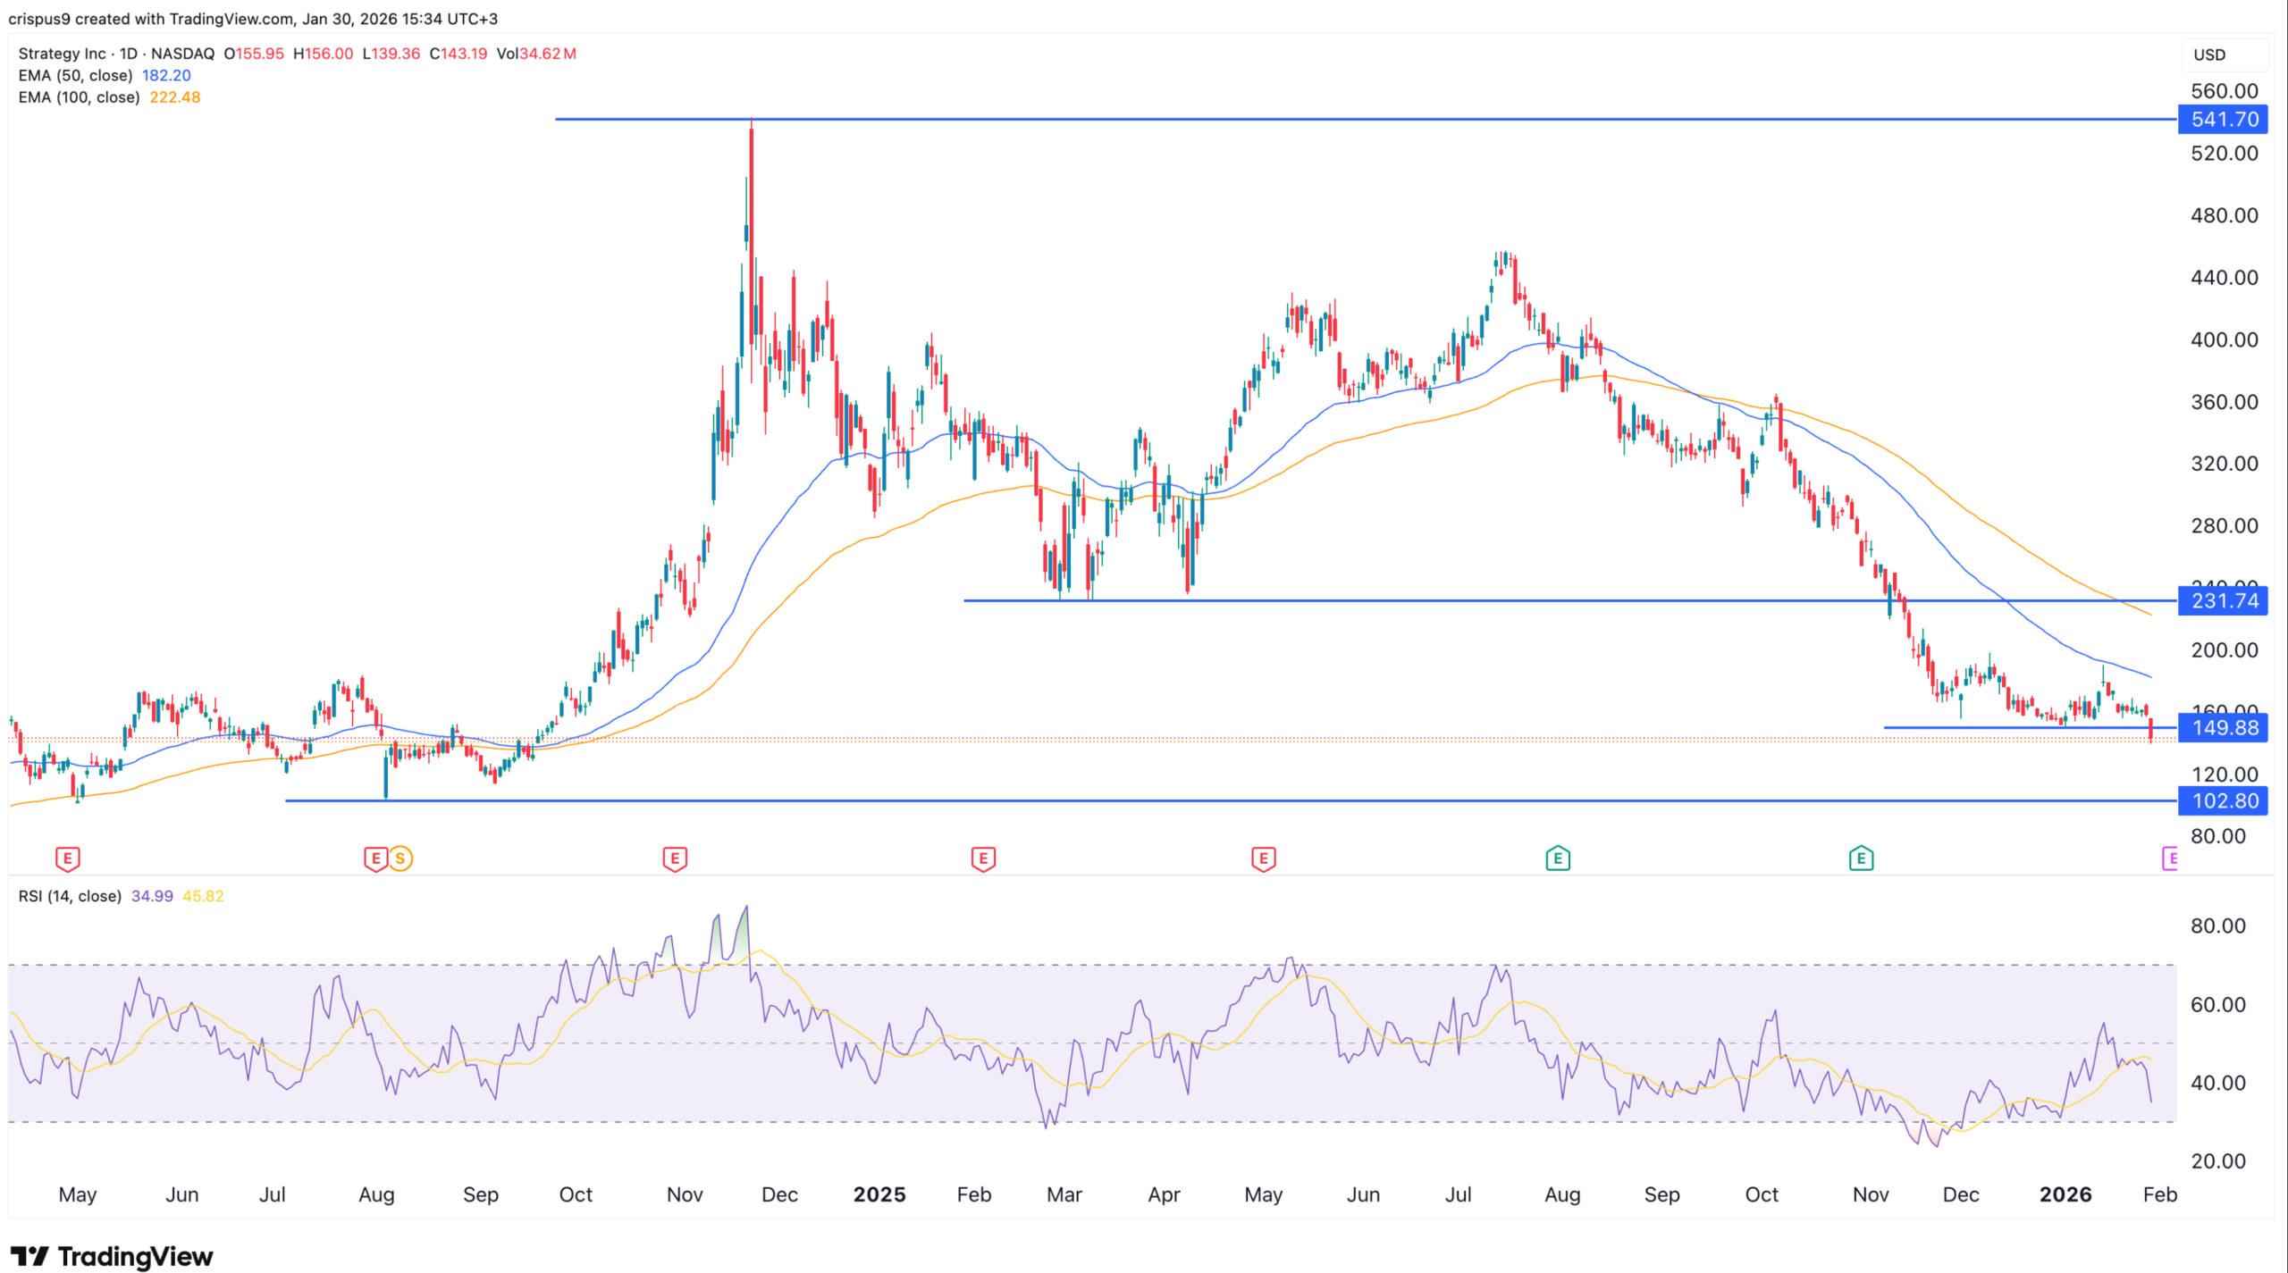Click the high price H156.00 value
This screenshot has height=1273, width=2288.
click(324, 54)
